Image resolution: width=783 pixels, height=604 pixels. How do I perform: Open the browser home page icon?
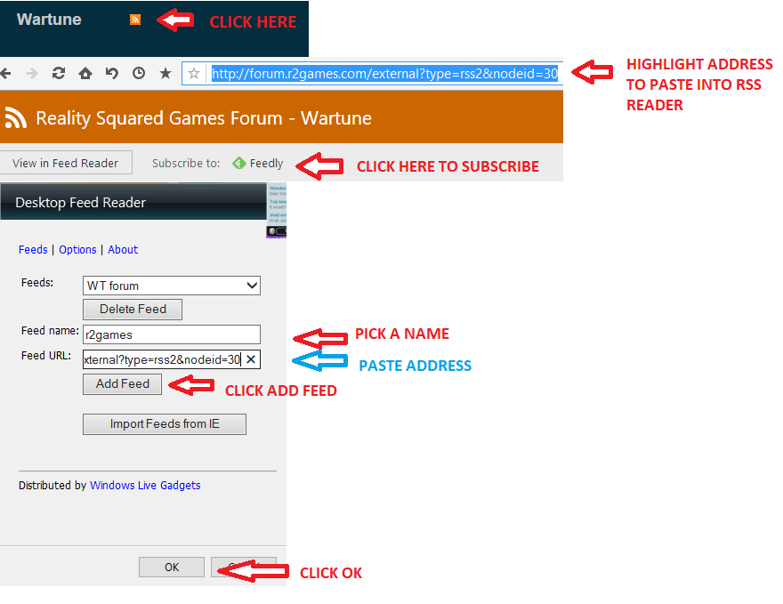(85, 74)
